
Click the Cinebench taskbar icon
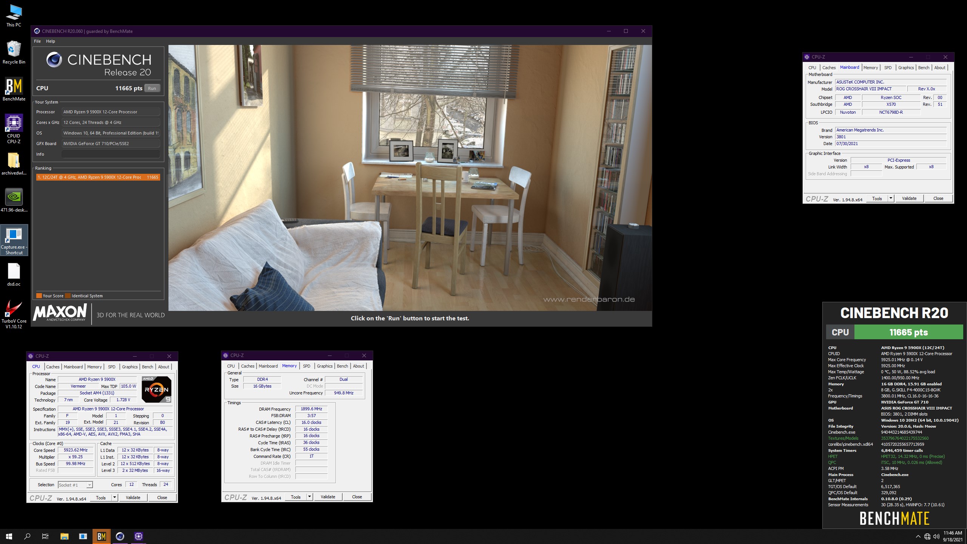pos(120,536)
